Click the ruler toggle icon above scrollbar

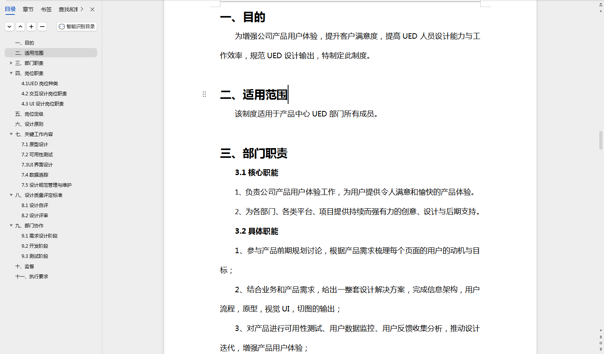[601, 5]
